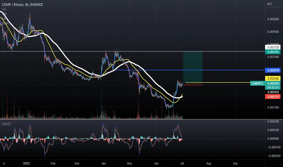The width and height of the screenshot is (283, 167).
Task: Select the white 0.003720 price label
Action: [273, 47]
